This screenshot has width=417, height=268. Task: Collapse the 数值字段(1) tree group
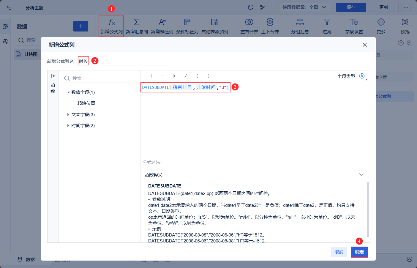[x=68, y=92]
